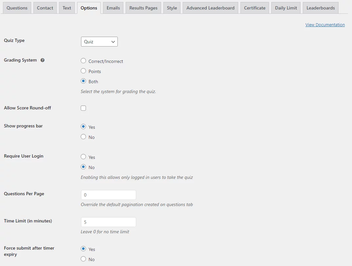Disable the progress bar by selecting No
The width and height of the screenshot is (352, 266).
pos(83,137)
